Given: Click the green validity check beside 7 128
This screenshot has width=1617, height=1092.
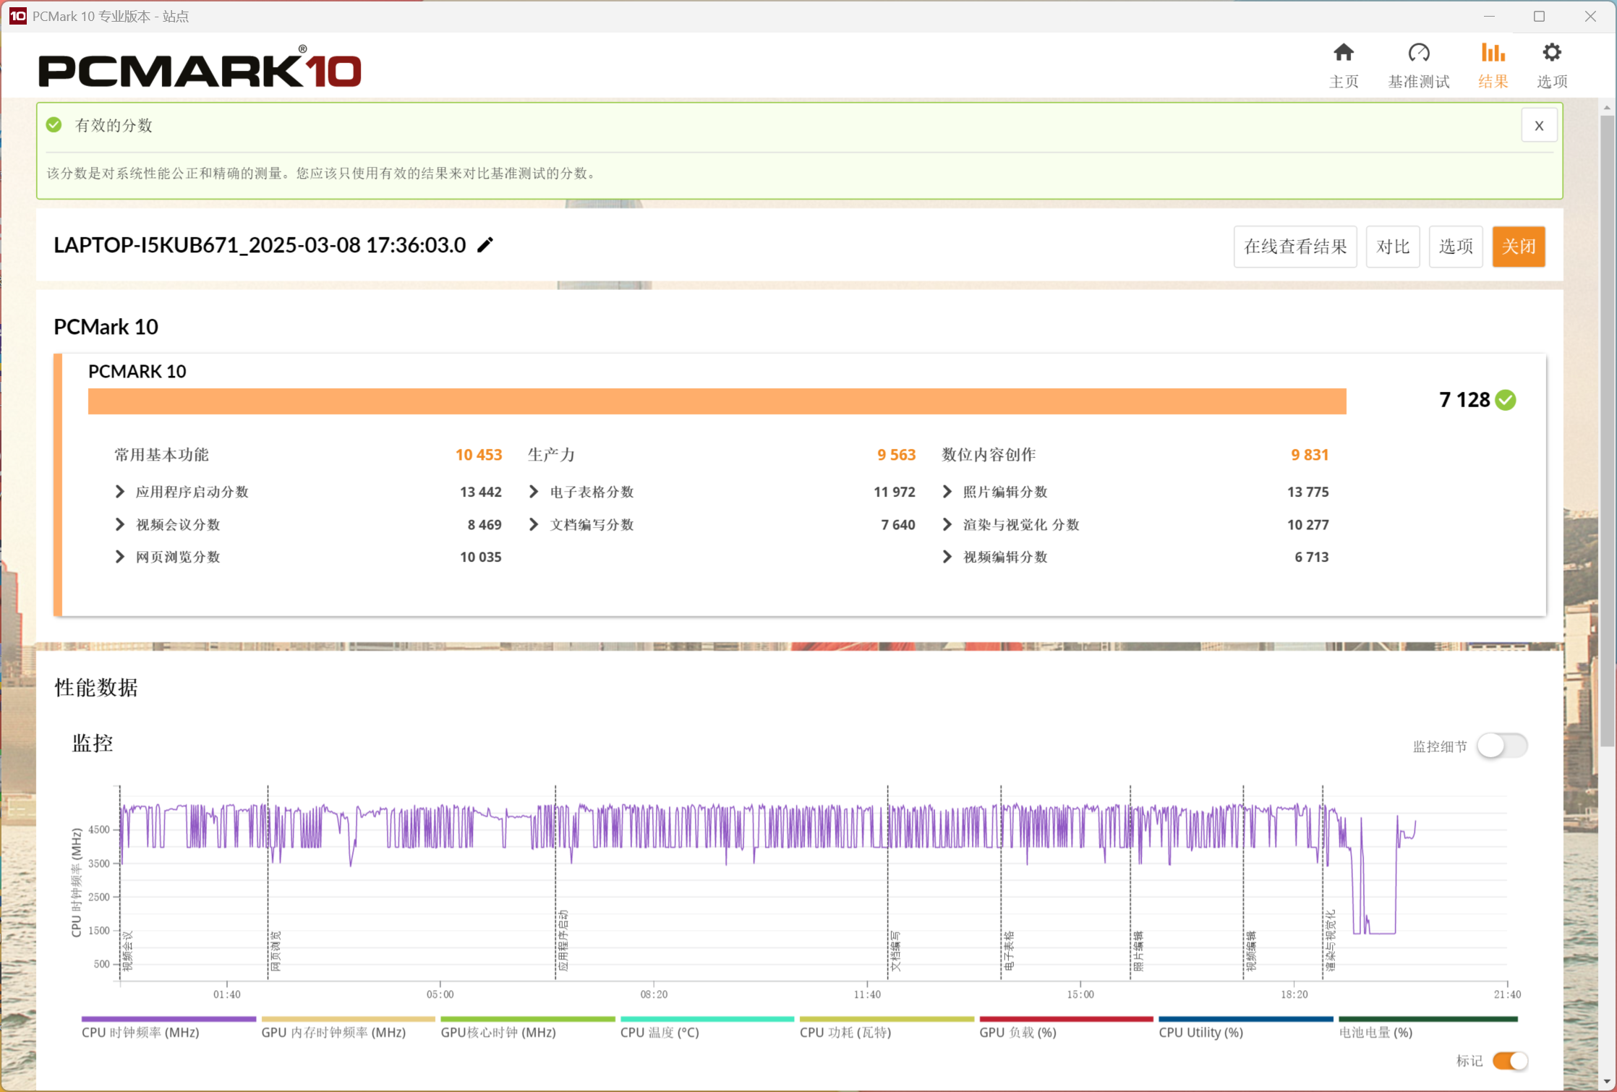Looking at the screenshot, I should click(1506, 400).
